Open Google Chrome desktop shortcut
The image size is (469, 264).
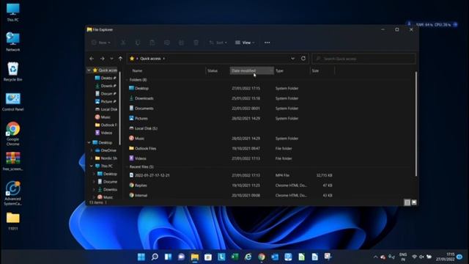pos(13,133)
